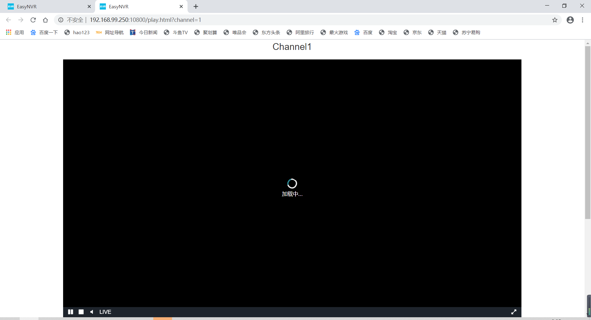This screenshot has height=320, width=591.
Task: Open the 阿里旅行 bookmark
Action: pos(300,32)
